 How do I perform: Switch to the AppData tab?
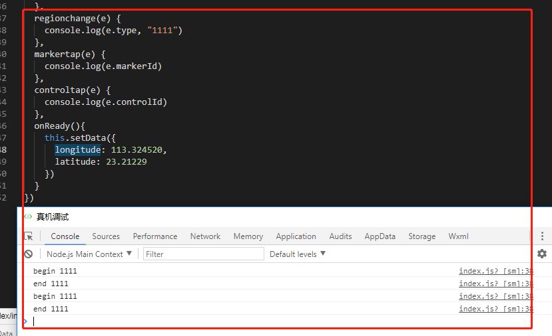coord(380,236)
